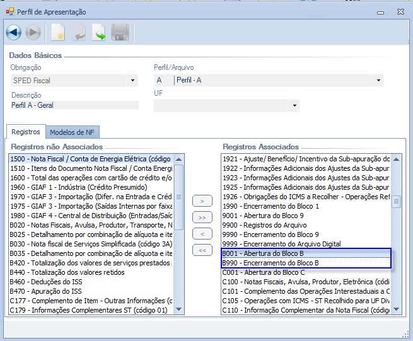Open the UF dropdown list

(294, 105)
